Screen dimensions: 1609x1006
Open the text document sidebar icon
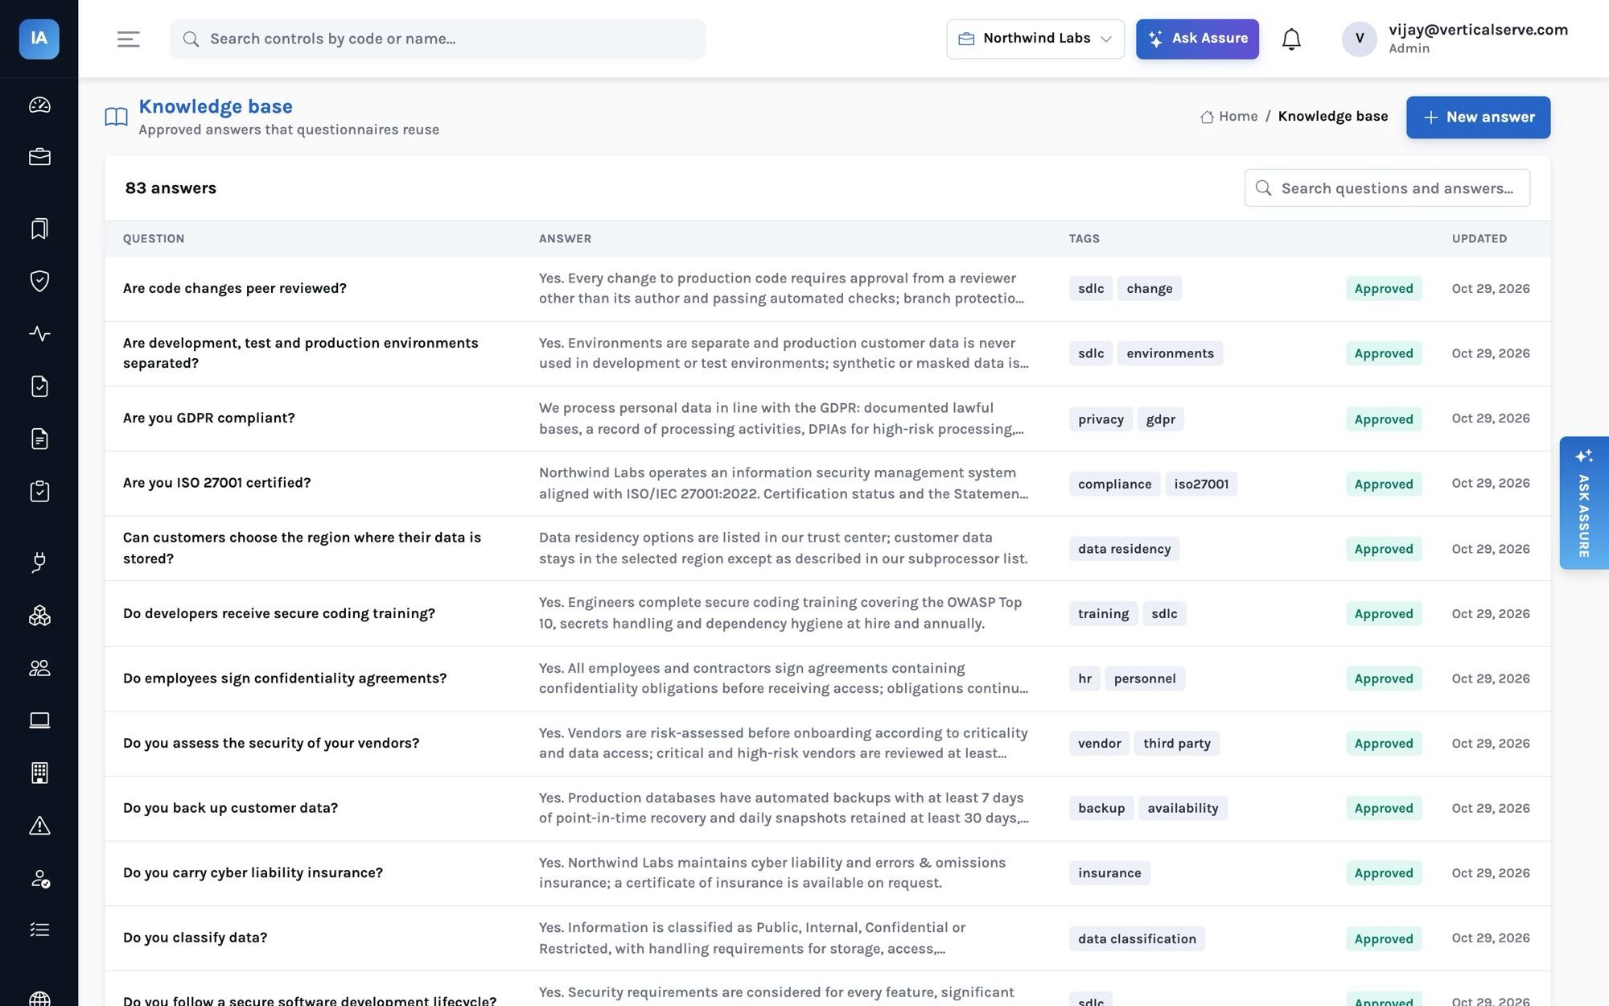tap(39, 439)
